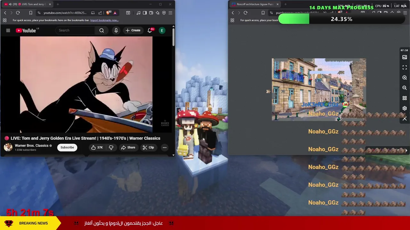Open the account avatar labeled E
The height and width of the screenshot is (230, 410).
(162, 30)
